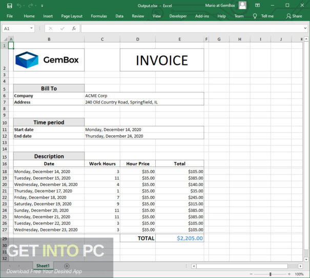Viewport: 310px width, 278px height.
Task: Select the INVOICE title cell
Action: 162,60
